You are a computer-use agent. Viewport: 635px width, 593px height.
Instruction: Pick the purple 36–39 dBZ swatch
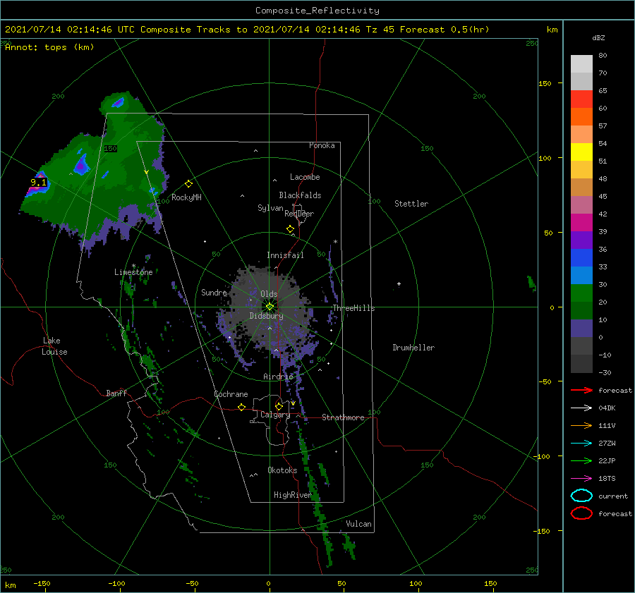click(581, 240)
